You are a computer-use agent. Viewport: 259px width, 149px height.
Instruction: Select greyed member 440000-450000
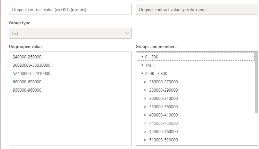(163, 123)
